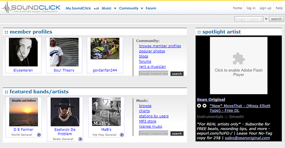This screenshot has height=148, width=285.
Task: Play the Eastwick Da Problem Beats track
Action: (80, 139)
